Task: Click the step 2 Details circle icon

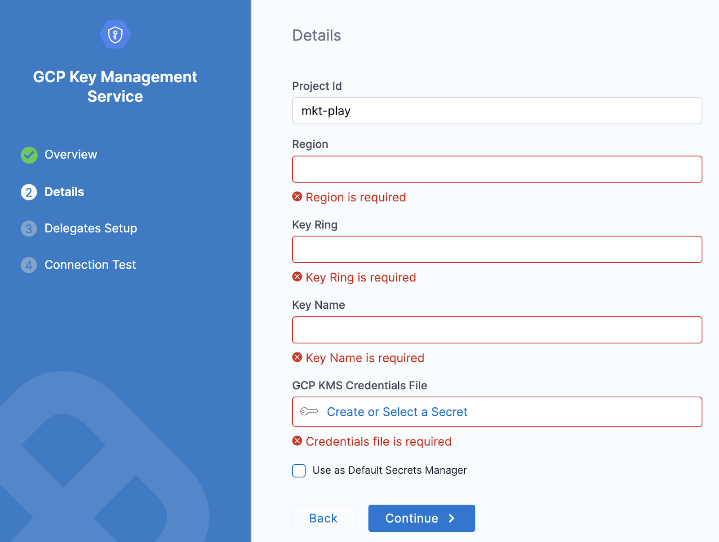Action: pyautogui.click(x=28, y=192)
